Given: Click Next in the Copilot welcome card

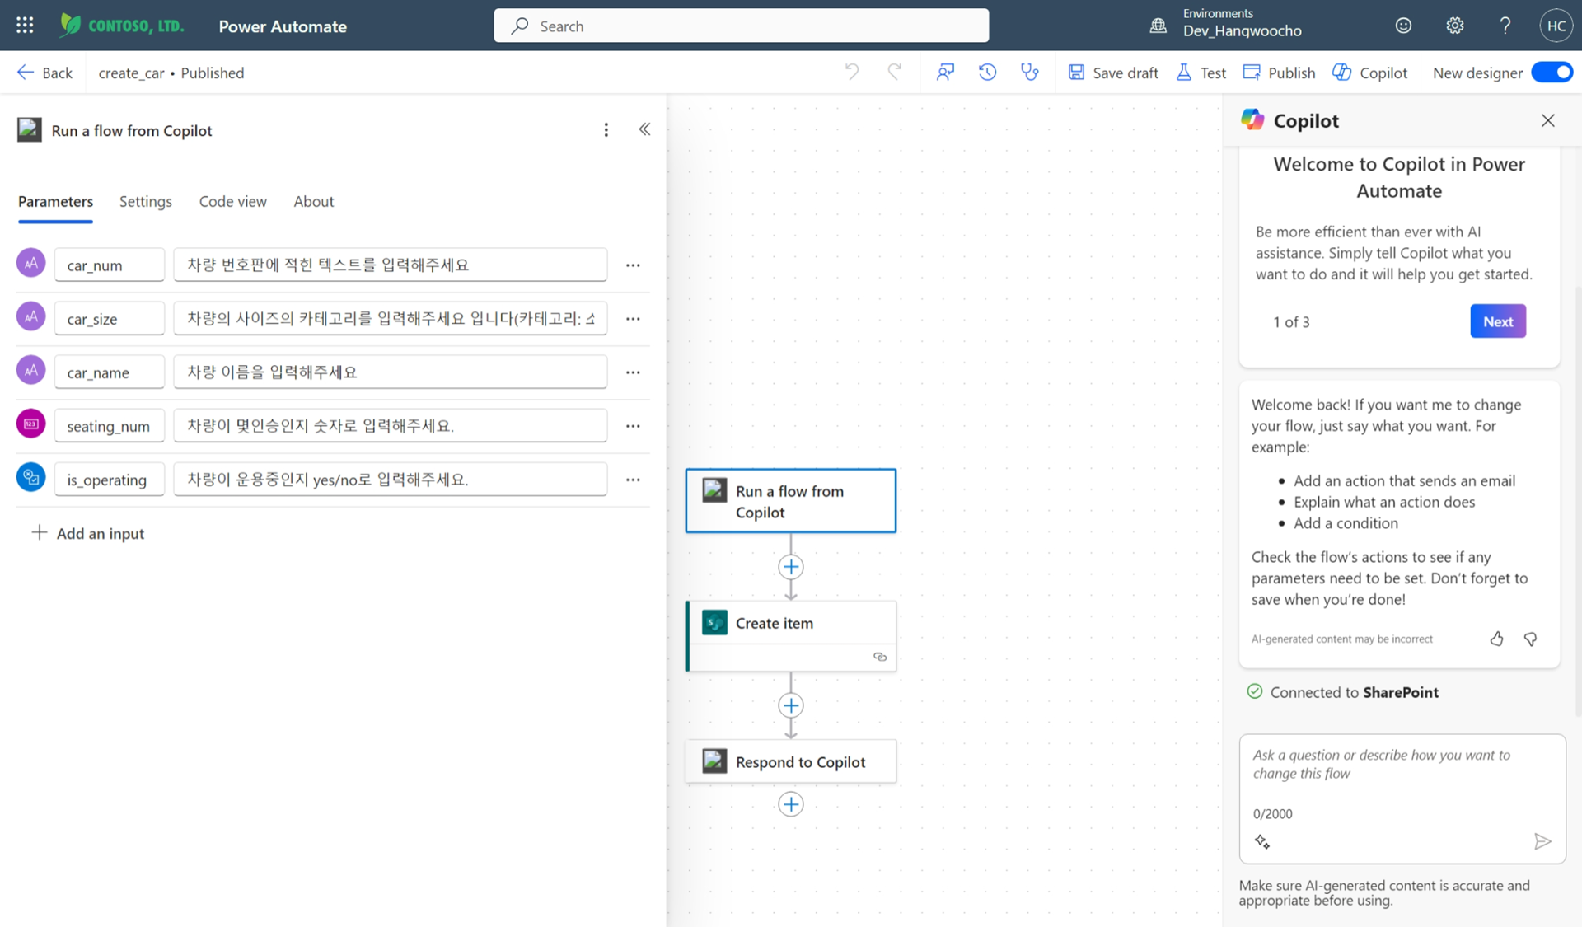Looking at the screenshot, I should pos(1497,321).
